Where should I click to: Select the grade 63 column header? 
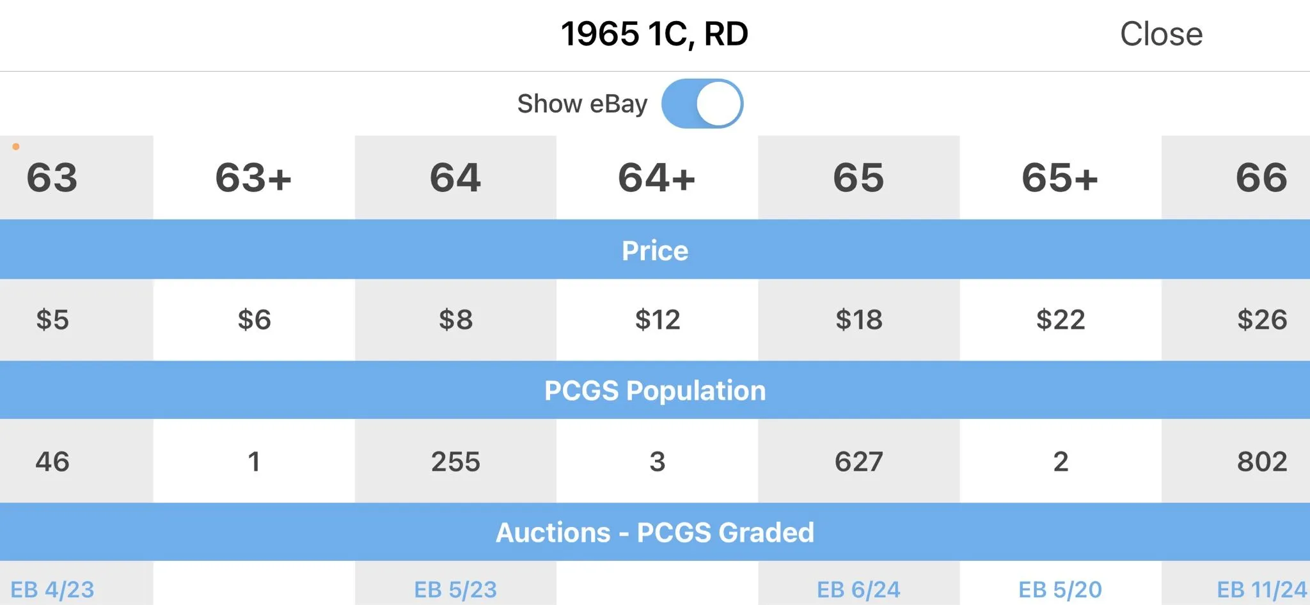pos(52,177)
